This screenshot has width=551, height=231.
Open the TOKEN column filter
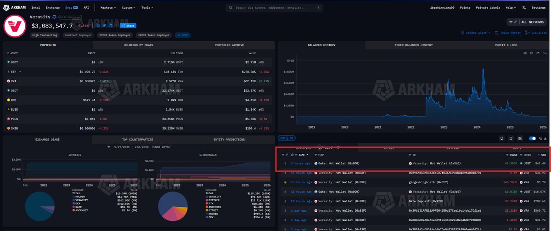tap(521, 155)
